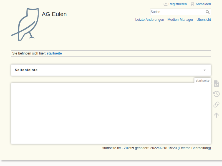Go to Übersicht sitemap
222x166 pixels.
204,20
